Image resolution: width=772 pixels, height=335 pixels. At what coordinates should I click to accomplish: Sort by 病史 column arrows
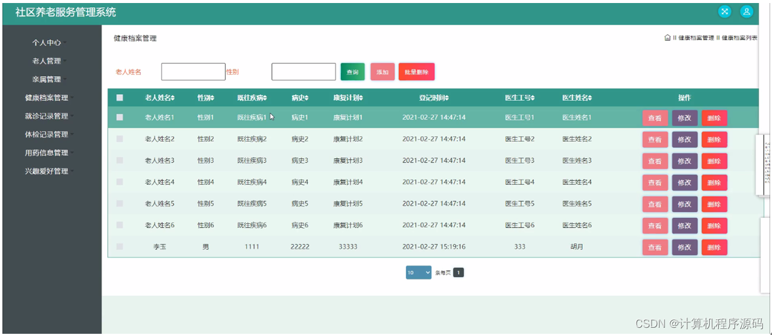(x=307, y=98)
